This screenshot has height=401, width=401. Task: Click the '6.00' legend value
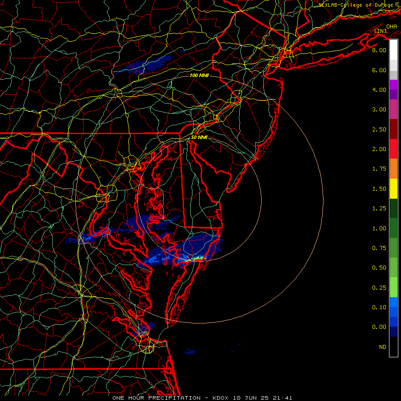click(379, 70)
